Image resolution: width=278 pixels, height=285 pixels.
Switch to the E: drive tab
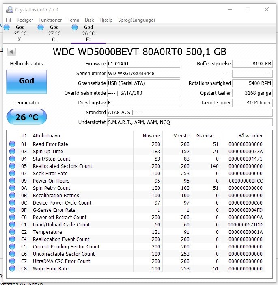pyautogui.click(x=88, y=33)
